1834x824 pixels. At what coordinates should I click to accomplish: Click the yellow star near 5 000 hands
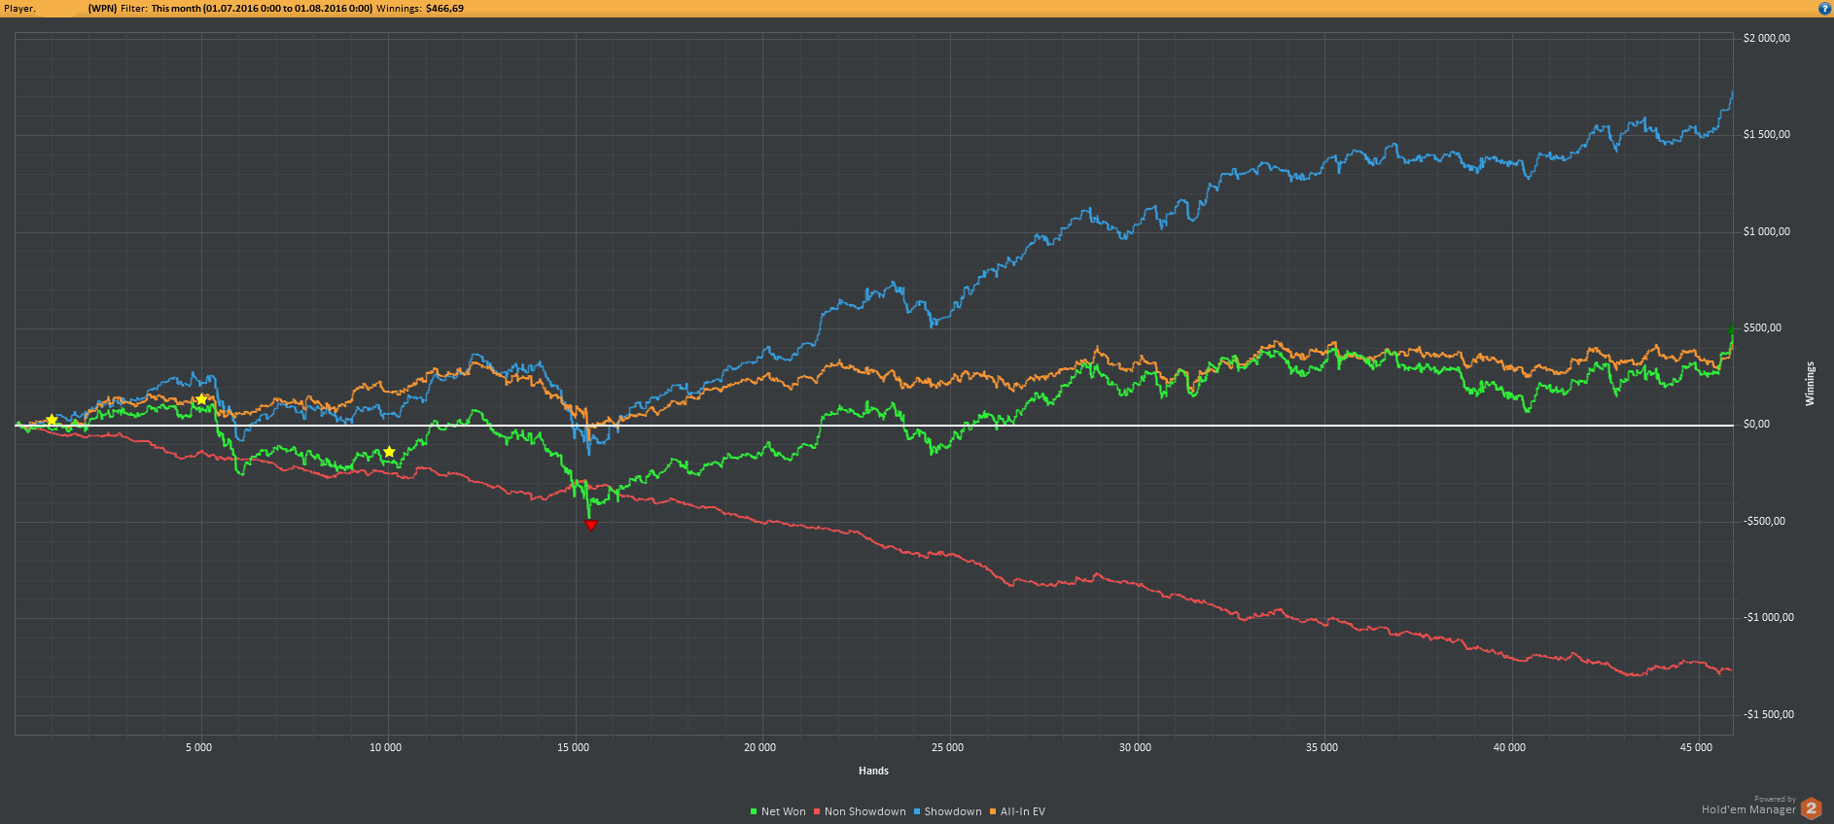(201, 399)
